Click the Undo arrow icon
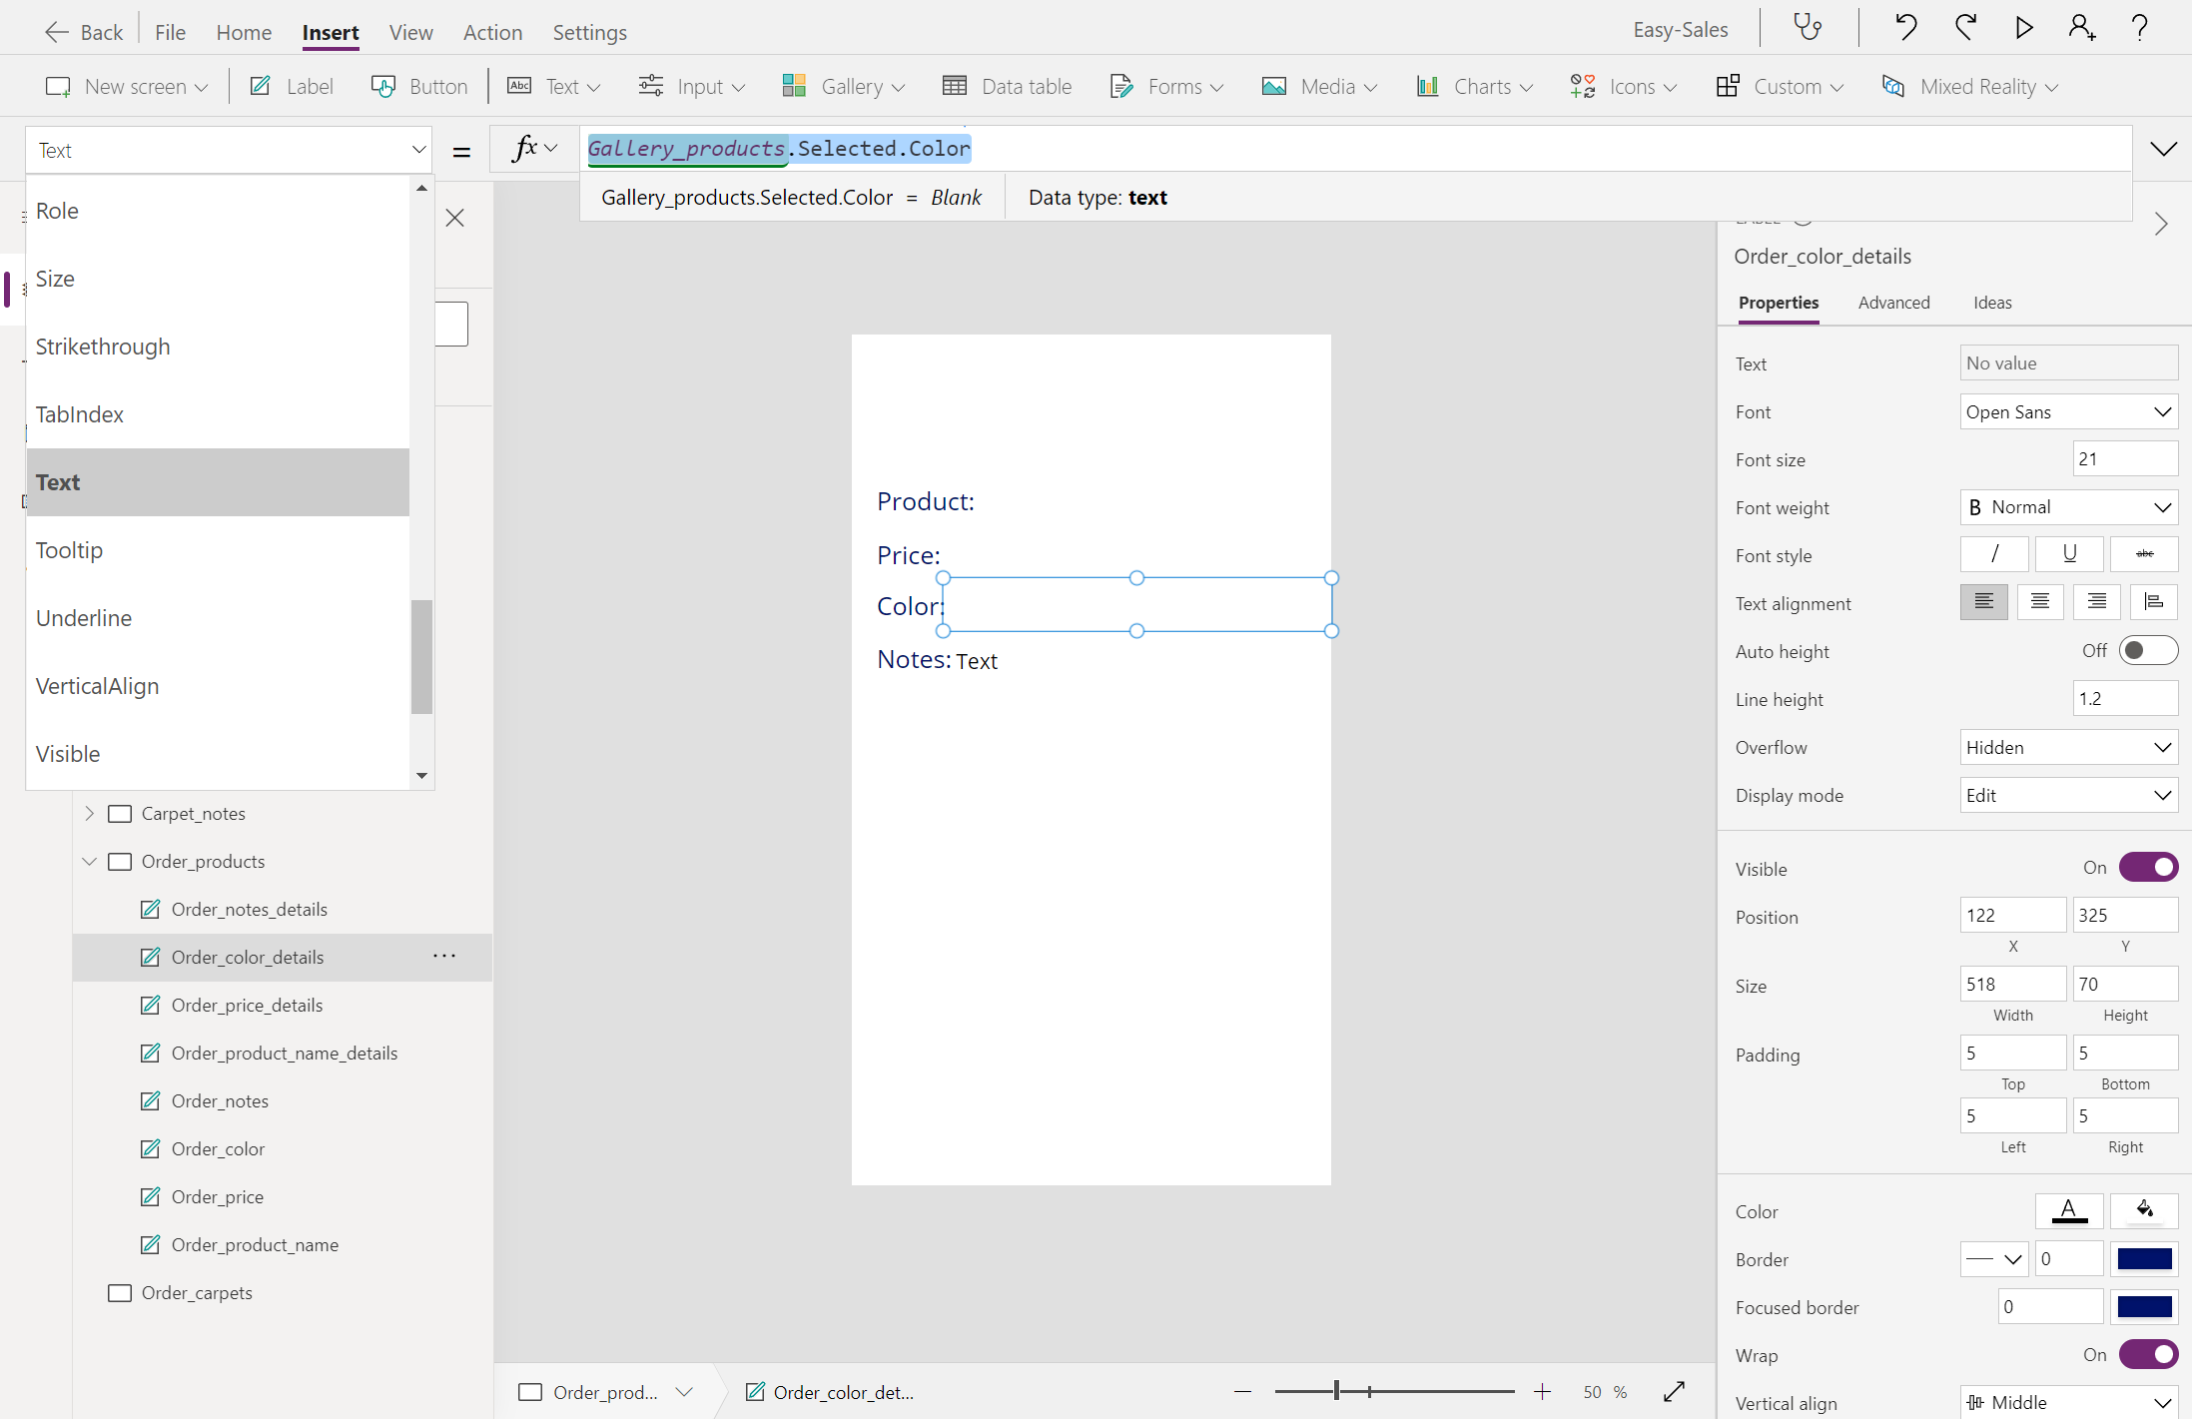The width and height of the screenshot is (2192, 1419). pyautogui.click(x=1905, y=28)
